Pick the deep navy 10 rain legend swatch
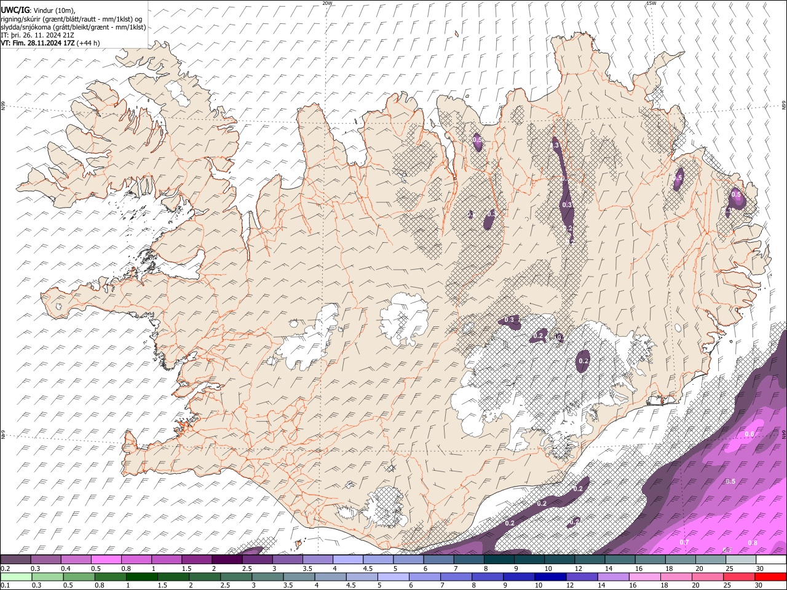 (550, 576)
